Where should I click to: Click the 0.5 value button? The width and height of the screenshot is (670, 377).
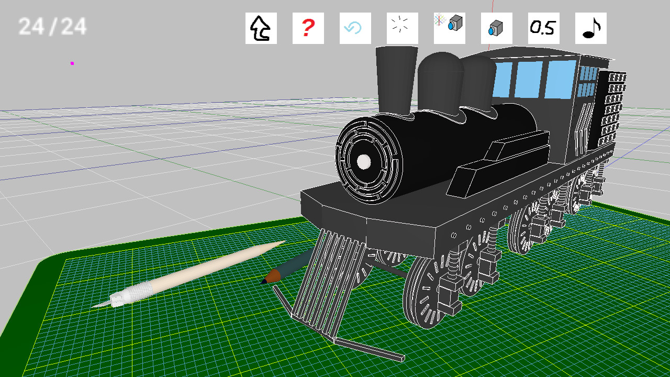(544, 28)
